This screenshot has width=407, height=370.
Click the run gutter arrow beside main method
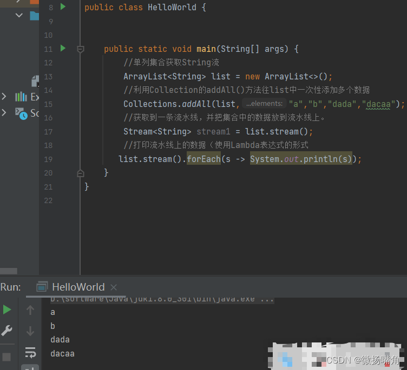tap(63, 49)
